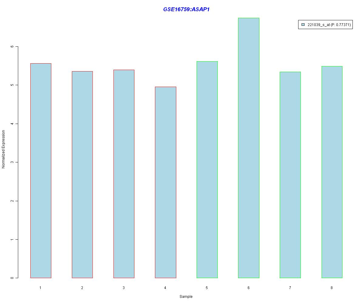
Task: Select the bar for sample 1
Action: point(41,171)
